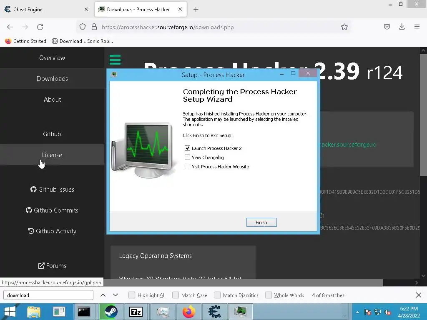Viewport: 427px width, 320px height.
Task: Reload the current page
Action: pos(40,27)
